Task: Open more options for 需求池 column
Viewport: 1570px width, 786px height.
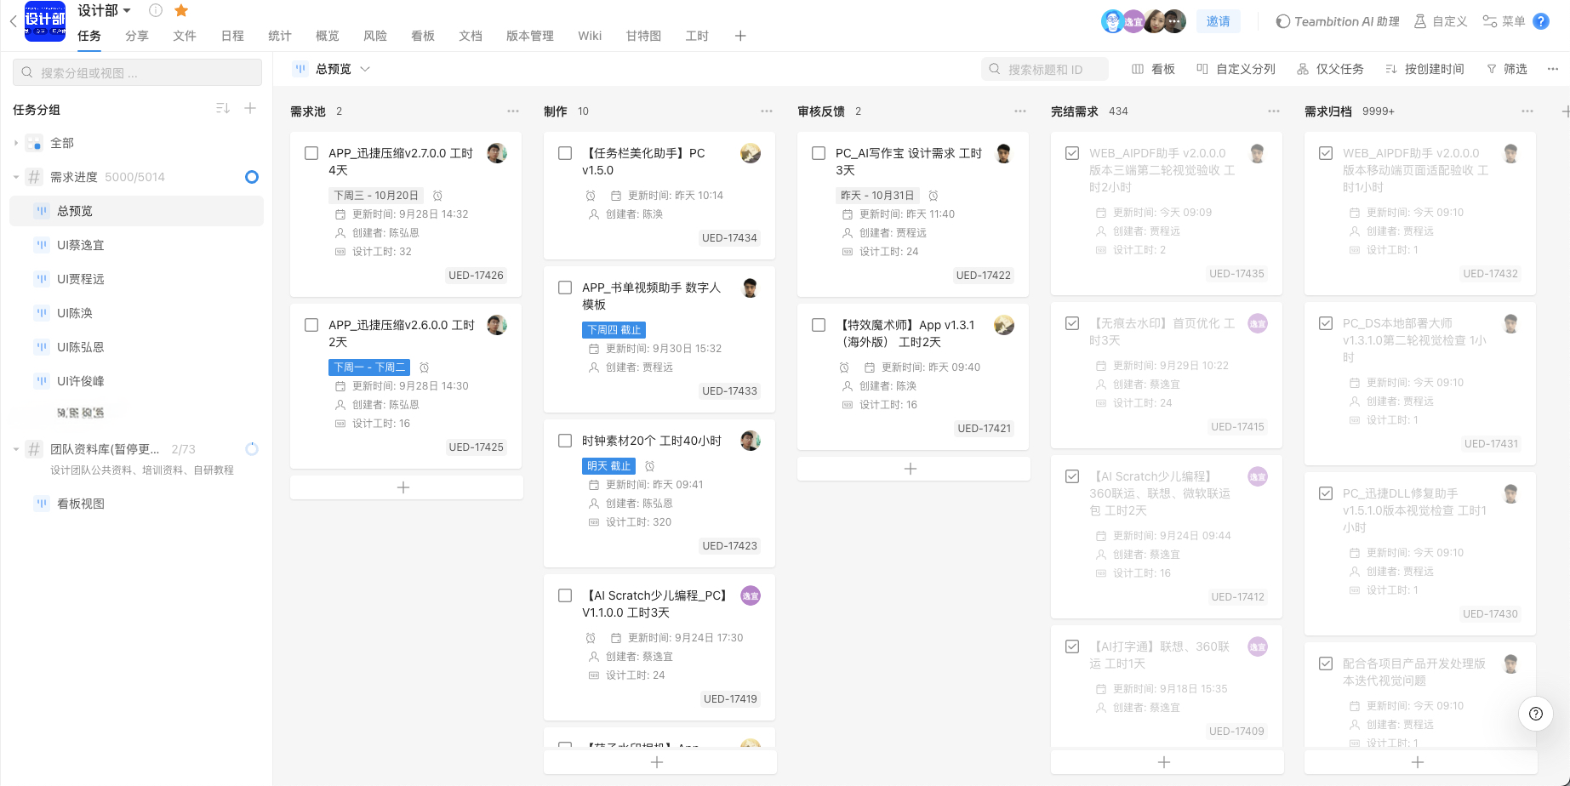Action: point(513,111)
